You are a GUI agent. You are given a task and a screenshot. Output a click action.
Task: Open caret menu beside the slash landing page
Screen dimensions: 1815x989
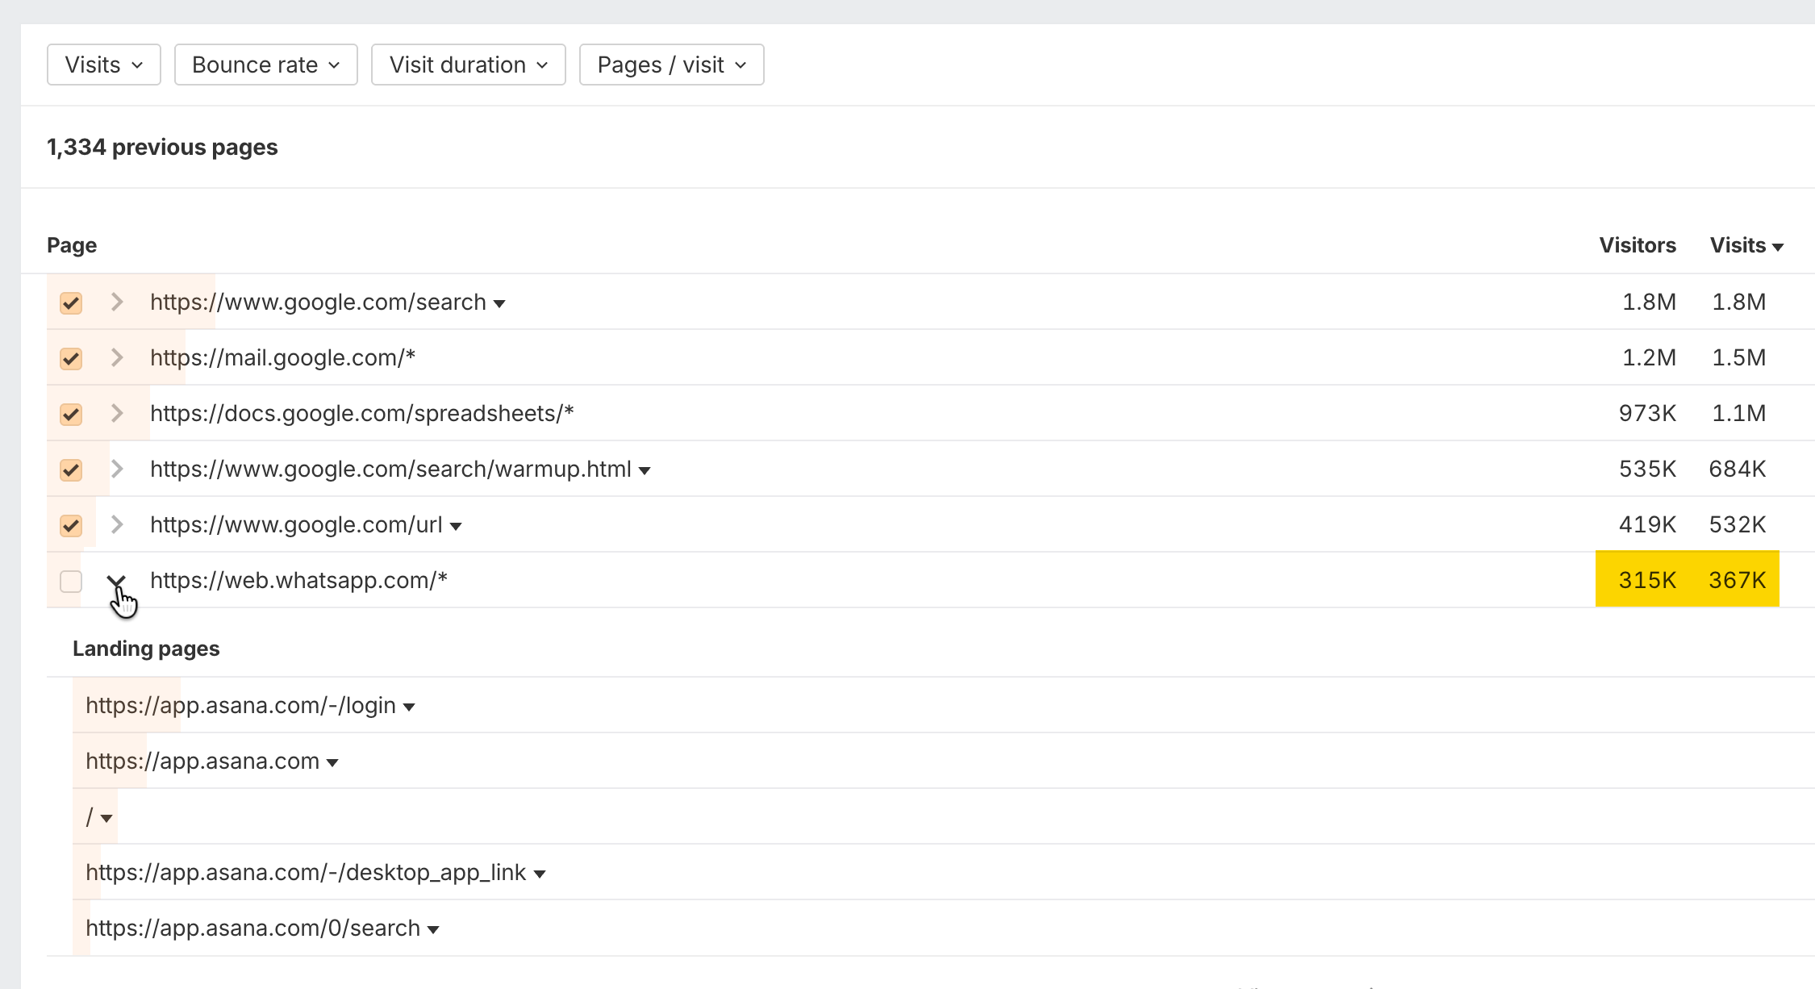tap(106, 819)
